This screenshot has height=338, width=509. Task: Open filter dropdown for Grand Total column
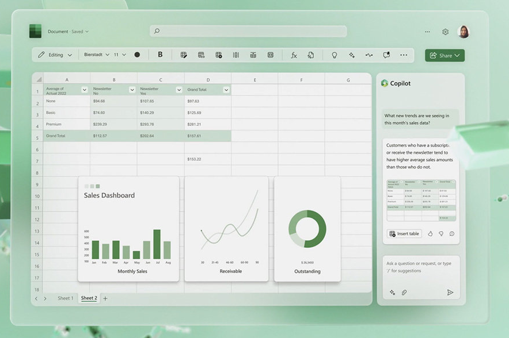(226, 90)
